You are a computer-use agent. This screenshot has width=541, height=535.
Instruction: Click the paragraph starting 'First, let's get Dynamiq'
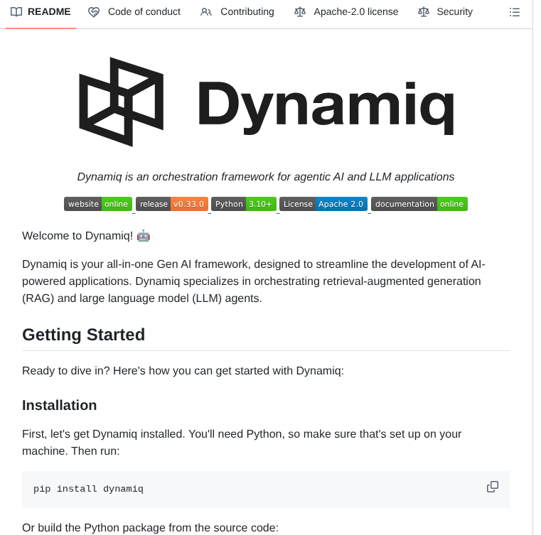click(242, 442)
